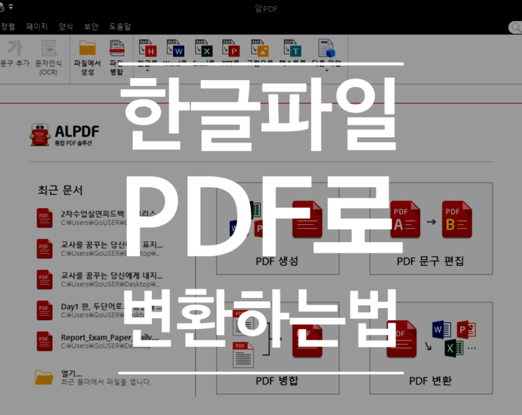Click the folder icon next to 열기
The image size is (522, 415).
tap(44, 378)
